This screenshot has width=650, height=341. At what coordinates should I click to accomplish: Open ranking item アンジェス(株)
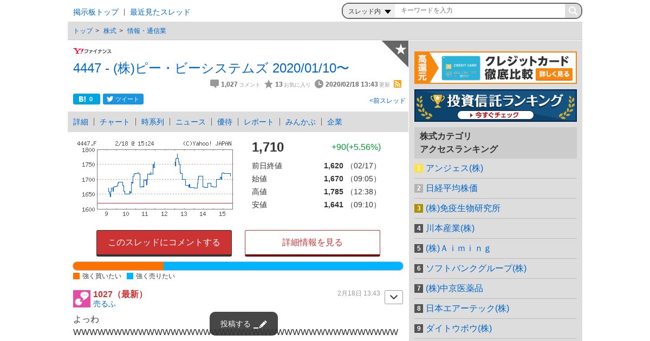point(454,168)
